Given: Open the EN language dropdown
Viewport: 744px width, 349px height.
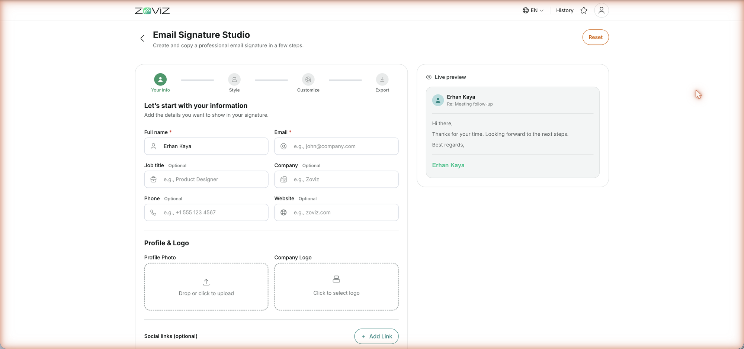Looking at the screenshot, I should [x=533, y=10].
